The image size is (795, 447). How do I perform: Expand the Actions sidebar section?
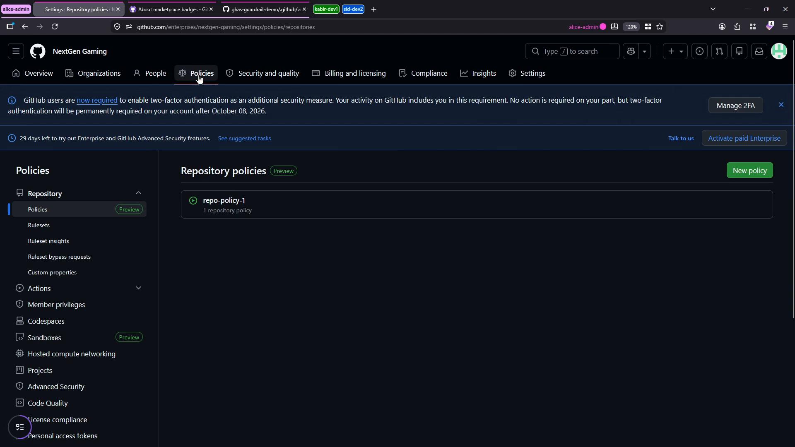click(138, 288)
